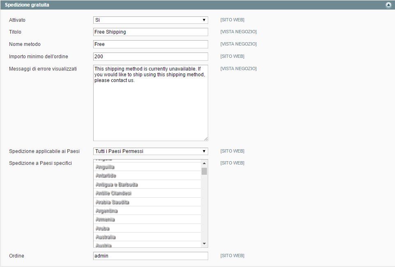Click the Importo minimo dell'ordine field
This screenshot has height=267, width=395.
150,56
